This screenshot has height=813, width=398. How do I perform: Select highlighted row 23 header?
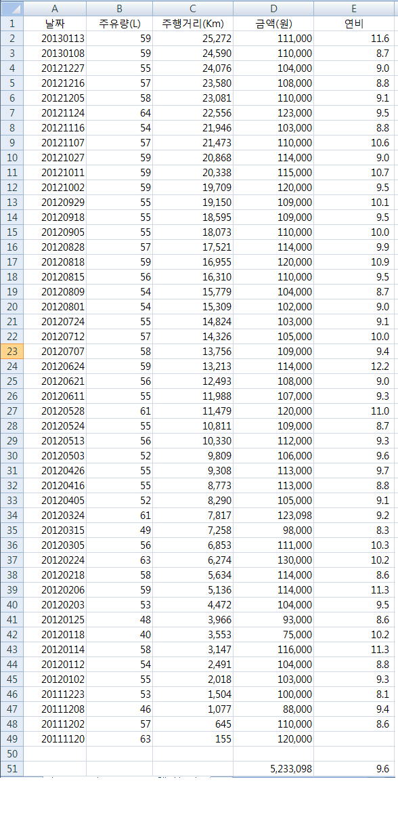click(x=12, y=351)
